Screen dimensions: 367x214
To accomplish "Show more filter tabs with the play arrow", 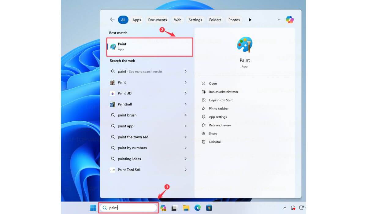I will pyautogui.click(x=250, y=20).
